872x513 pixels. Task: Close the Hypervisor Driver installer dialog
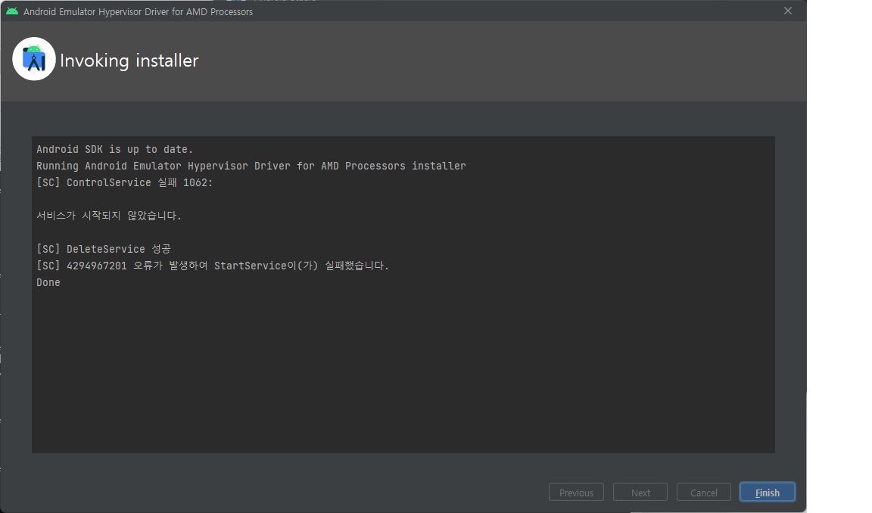click(787, 11)
